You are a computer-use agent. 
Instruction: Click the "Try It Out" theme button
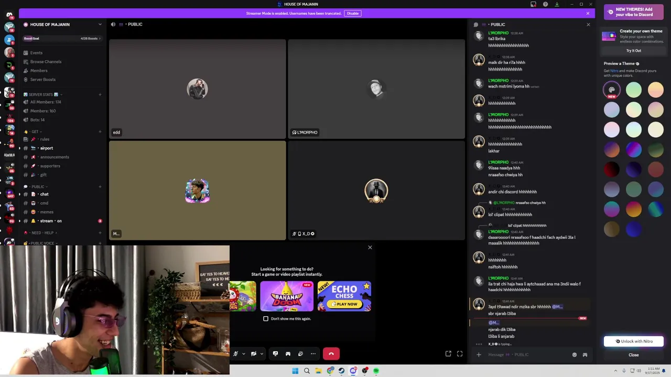click(634, 51)
